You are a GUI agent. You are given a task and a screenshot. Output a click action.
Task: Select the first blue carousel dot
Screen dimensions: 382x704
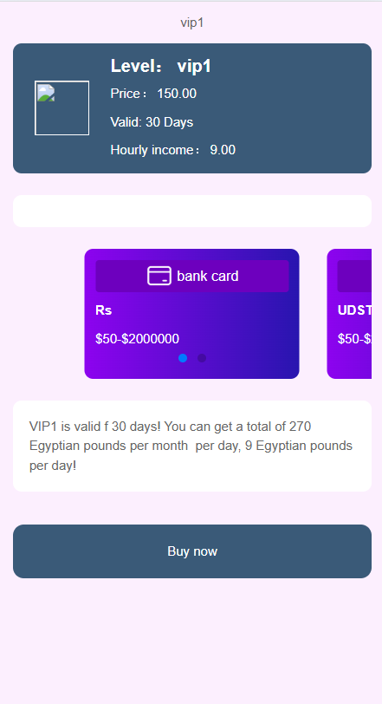click(x=183, y=358)
